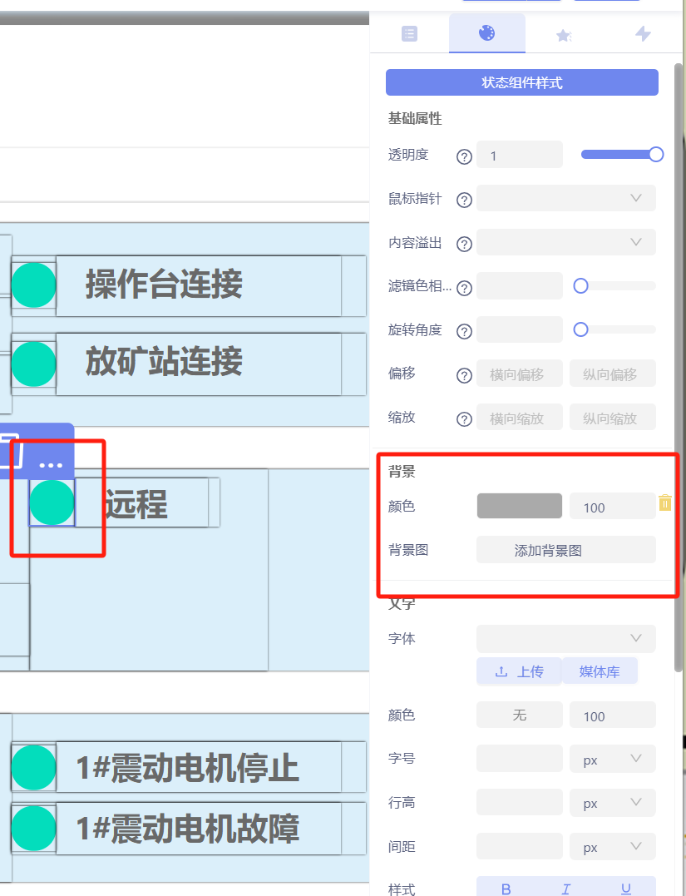
Task: Open the 间距 px unit dropdown
Action: (x=612, y=846)
